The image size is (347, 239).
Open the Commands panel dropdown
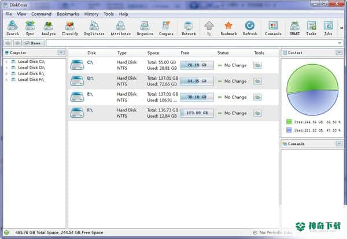(x=339, y=144)
